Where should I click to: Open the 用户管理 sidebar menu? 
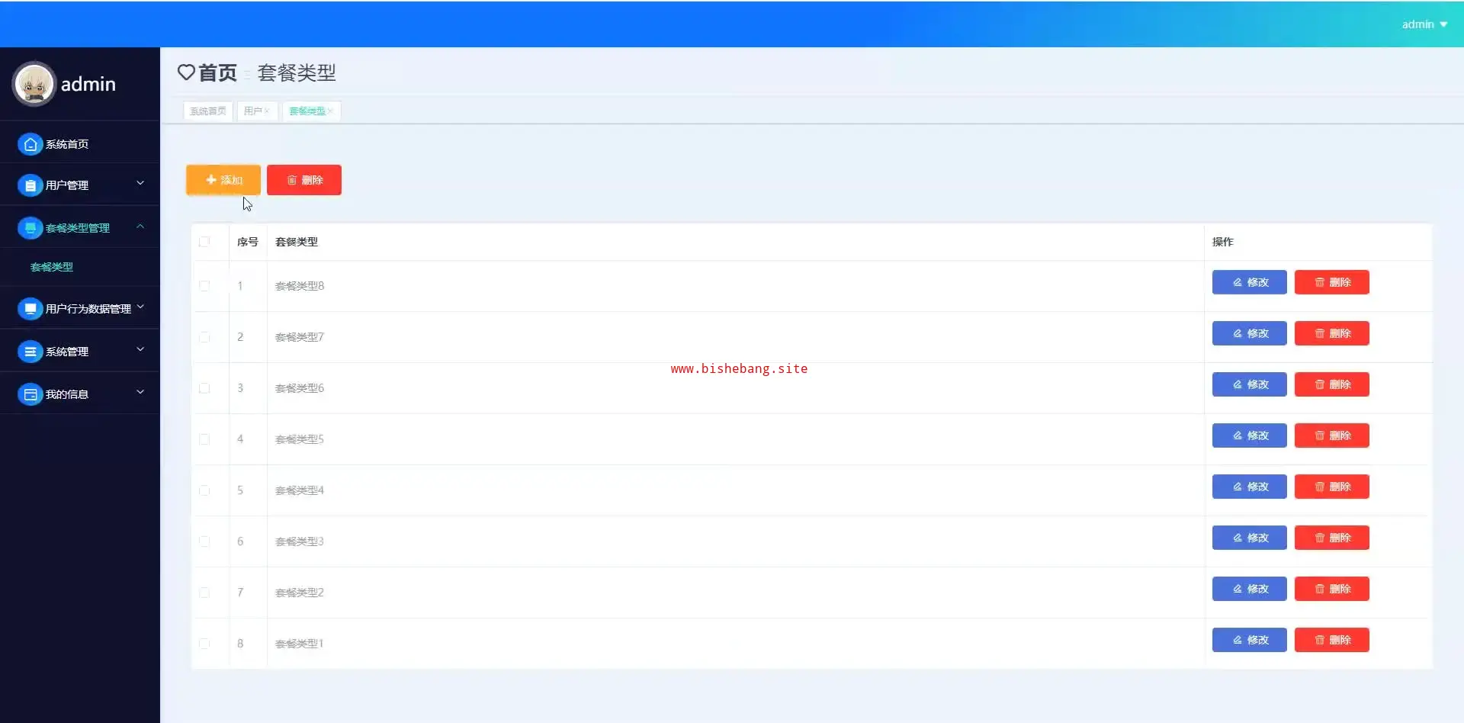(80, 185)
